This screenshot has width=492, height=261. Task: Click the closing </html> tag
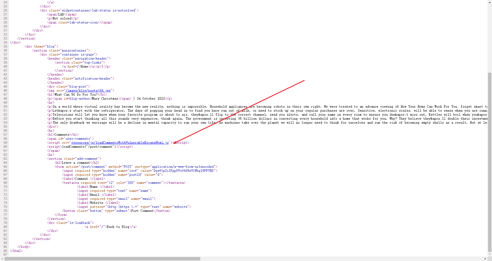pos(16,251)
